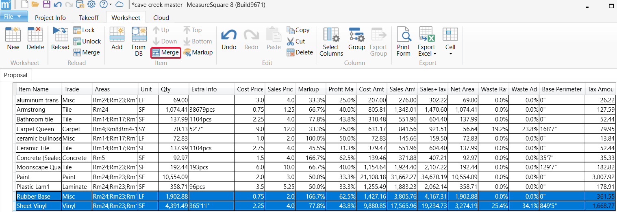Image resolution: width=617 pixels, height=212 pixels.
Task: Open a project using the folder icon
Action: (x=36, y=4)
